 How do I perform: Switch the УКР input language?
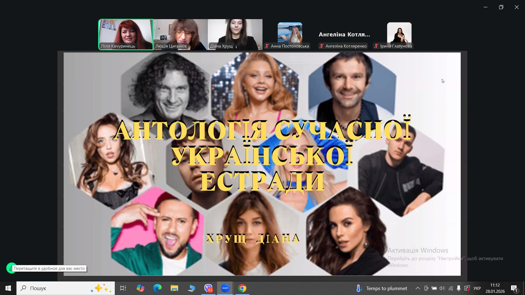pos(477,288)
